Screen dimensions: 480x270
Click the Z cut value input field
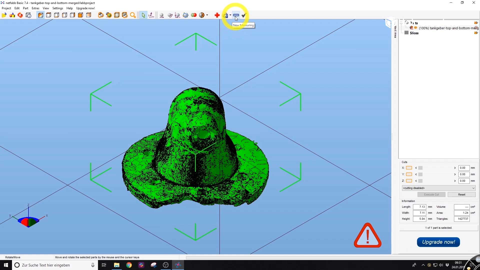tap(464, 181)
